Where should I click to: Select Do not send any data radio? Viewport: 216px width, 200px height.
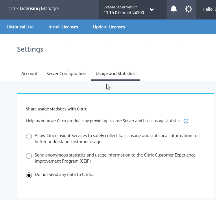click(29, 175)
